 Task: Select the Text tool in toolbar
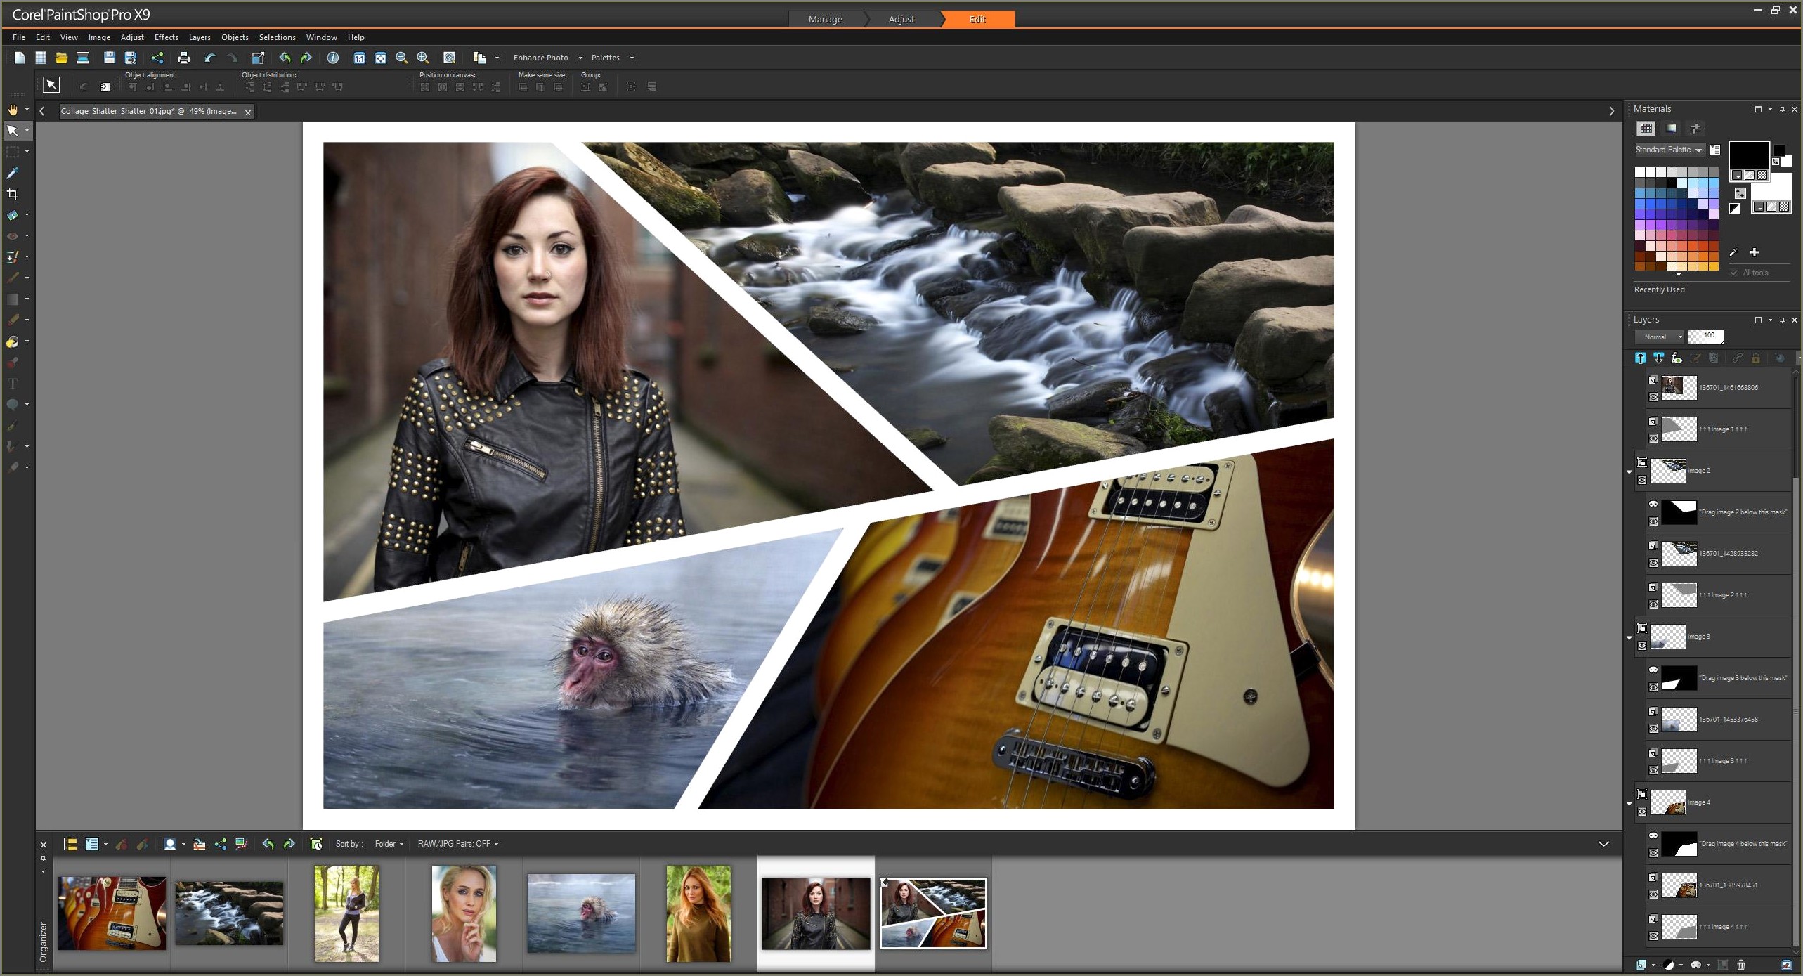click(x=15, y=381)
